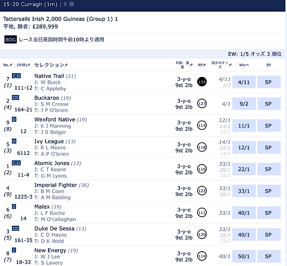The image size is (287, 266).
Task: Sort by Win odds column header
Action: [x=244, y=65]
